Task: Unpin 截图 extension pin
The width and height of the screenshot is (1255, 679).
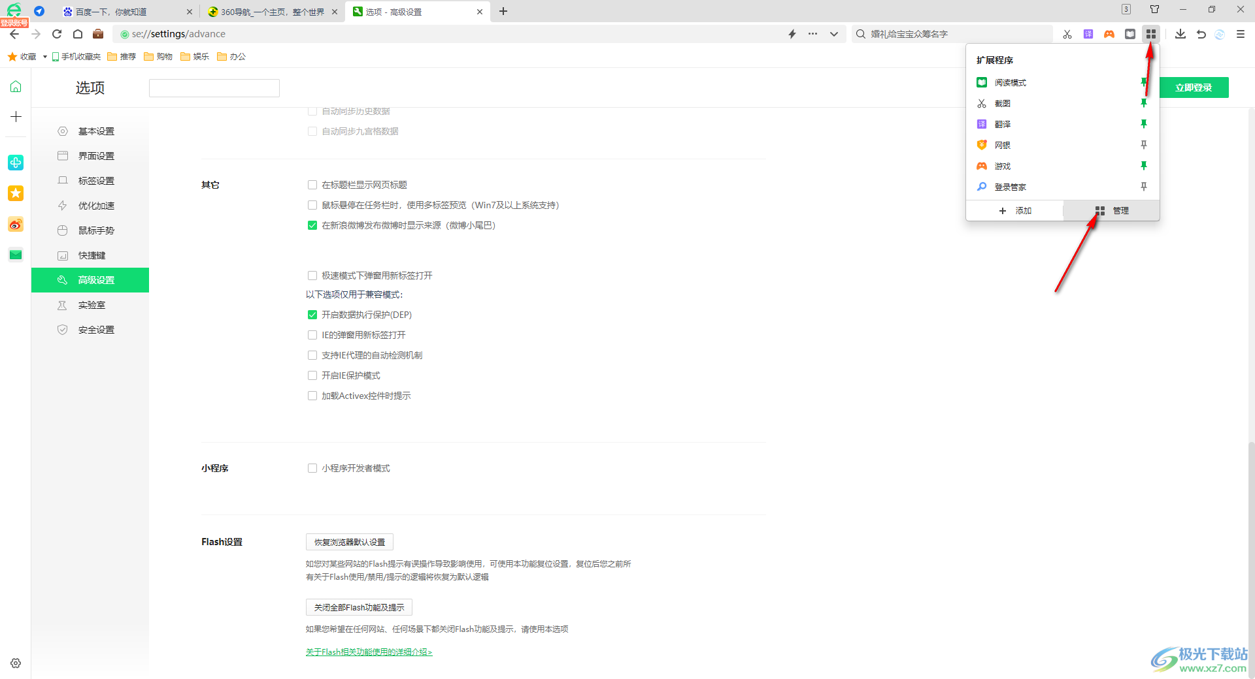Action: (x=1144, y=103)
